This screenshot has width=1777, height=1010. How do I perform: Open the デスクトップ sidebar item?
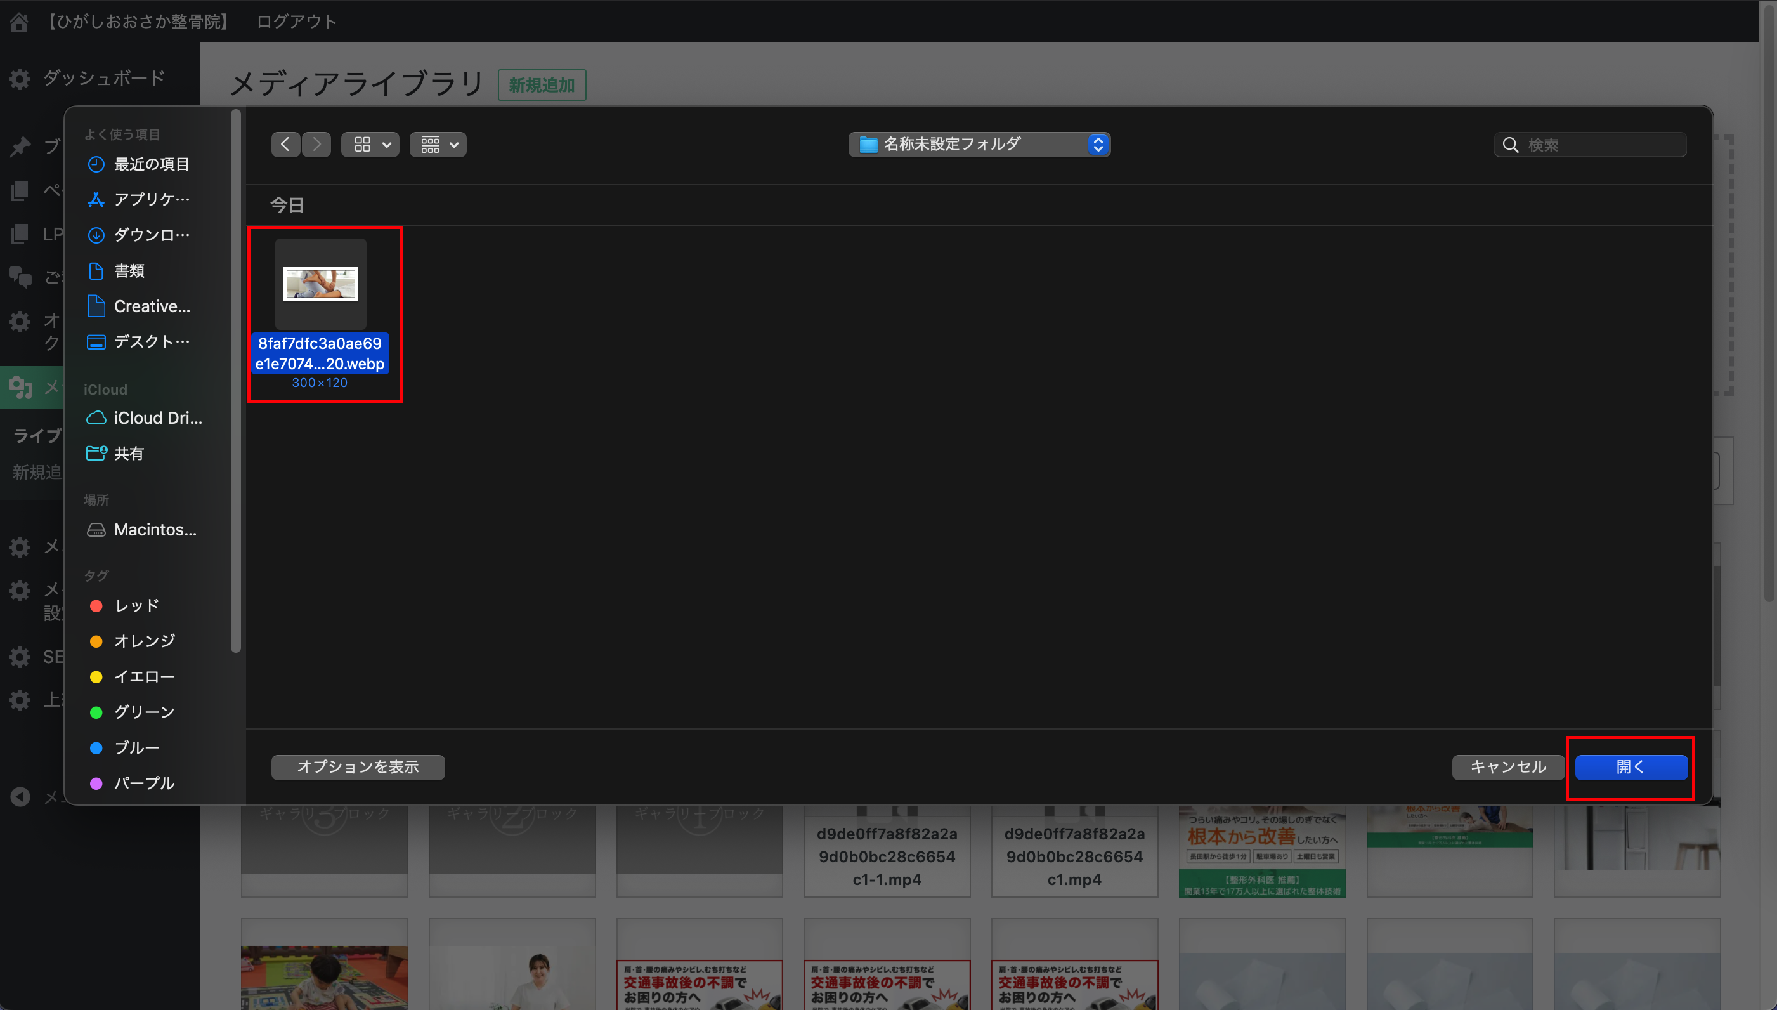pyautogui.click(x=151, y=341)
